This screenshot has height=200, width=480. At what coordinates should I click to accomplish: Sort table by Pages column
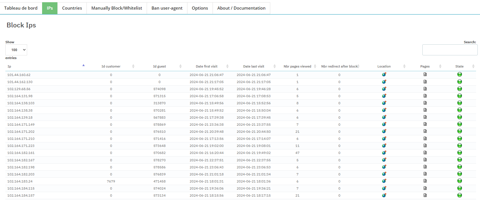point(425,66)
